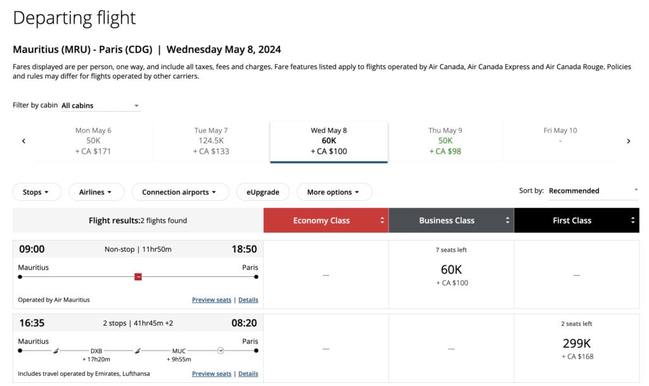Change the Sort by Recommended dropdown
The height and width of the screenshot is (386, 649).
[x=593, y=190]
